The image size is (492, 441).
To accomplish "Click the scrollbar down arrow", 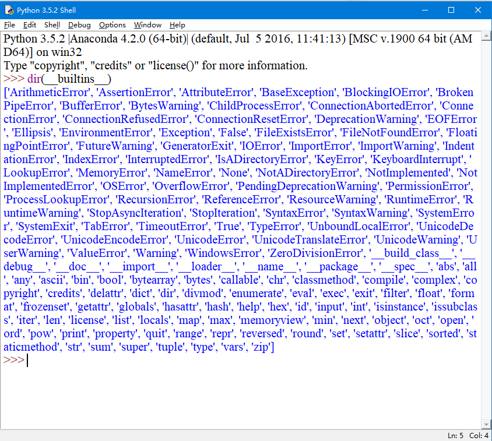I will [486, 425].
